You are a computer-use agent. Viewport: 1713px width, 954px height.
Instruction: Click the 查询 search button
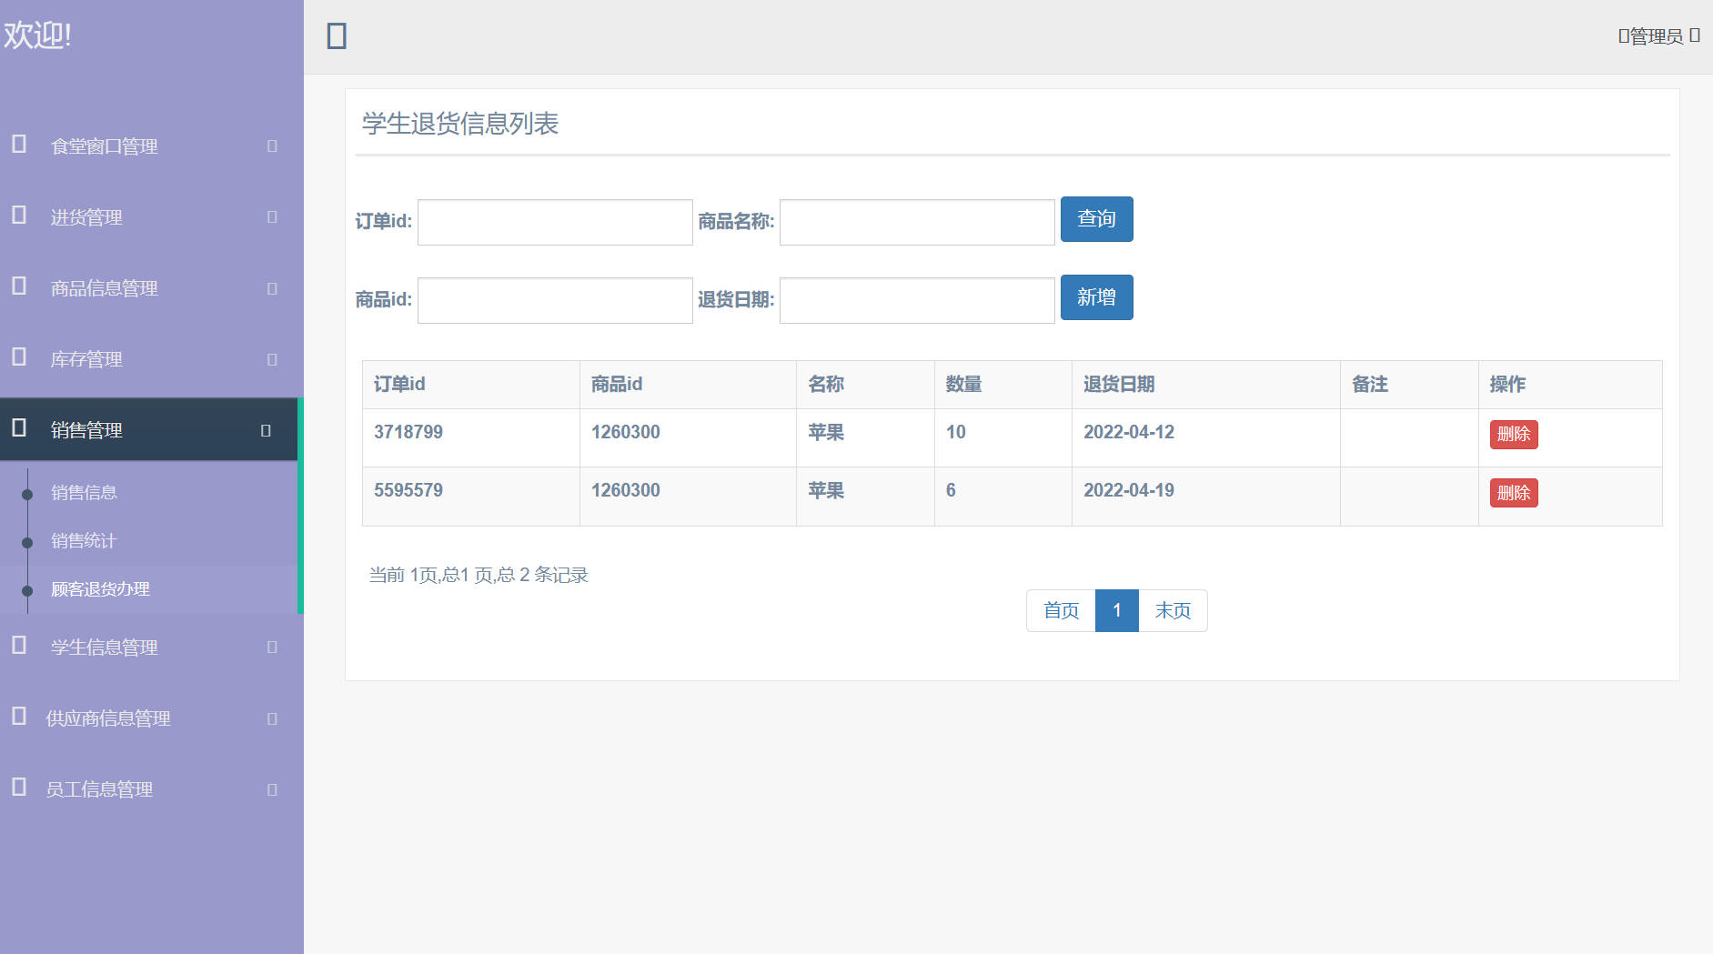1096,218
